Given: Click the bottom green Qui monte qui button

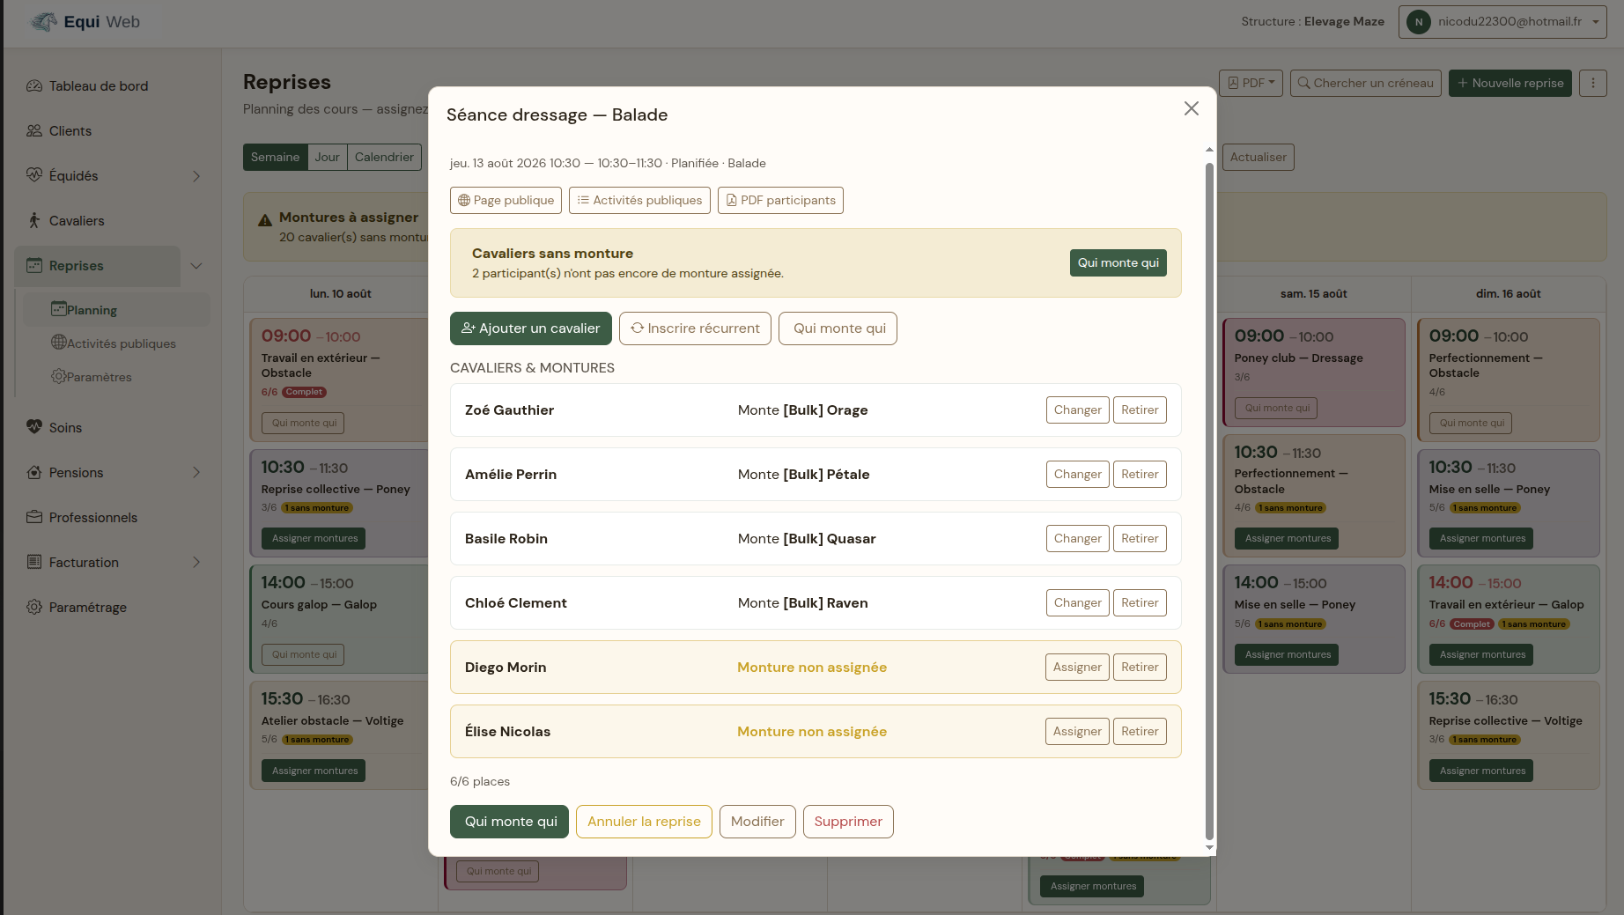Looking at the screenshot, I should [509, 822].
